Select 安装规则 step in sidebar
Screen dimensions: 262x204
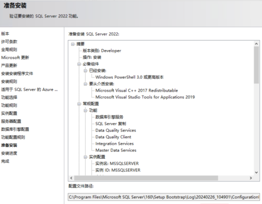[x=9, y=81]
